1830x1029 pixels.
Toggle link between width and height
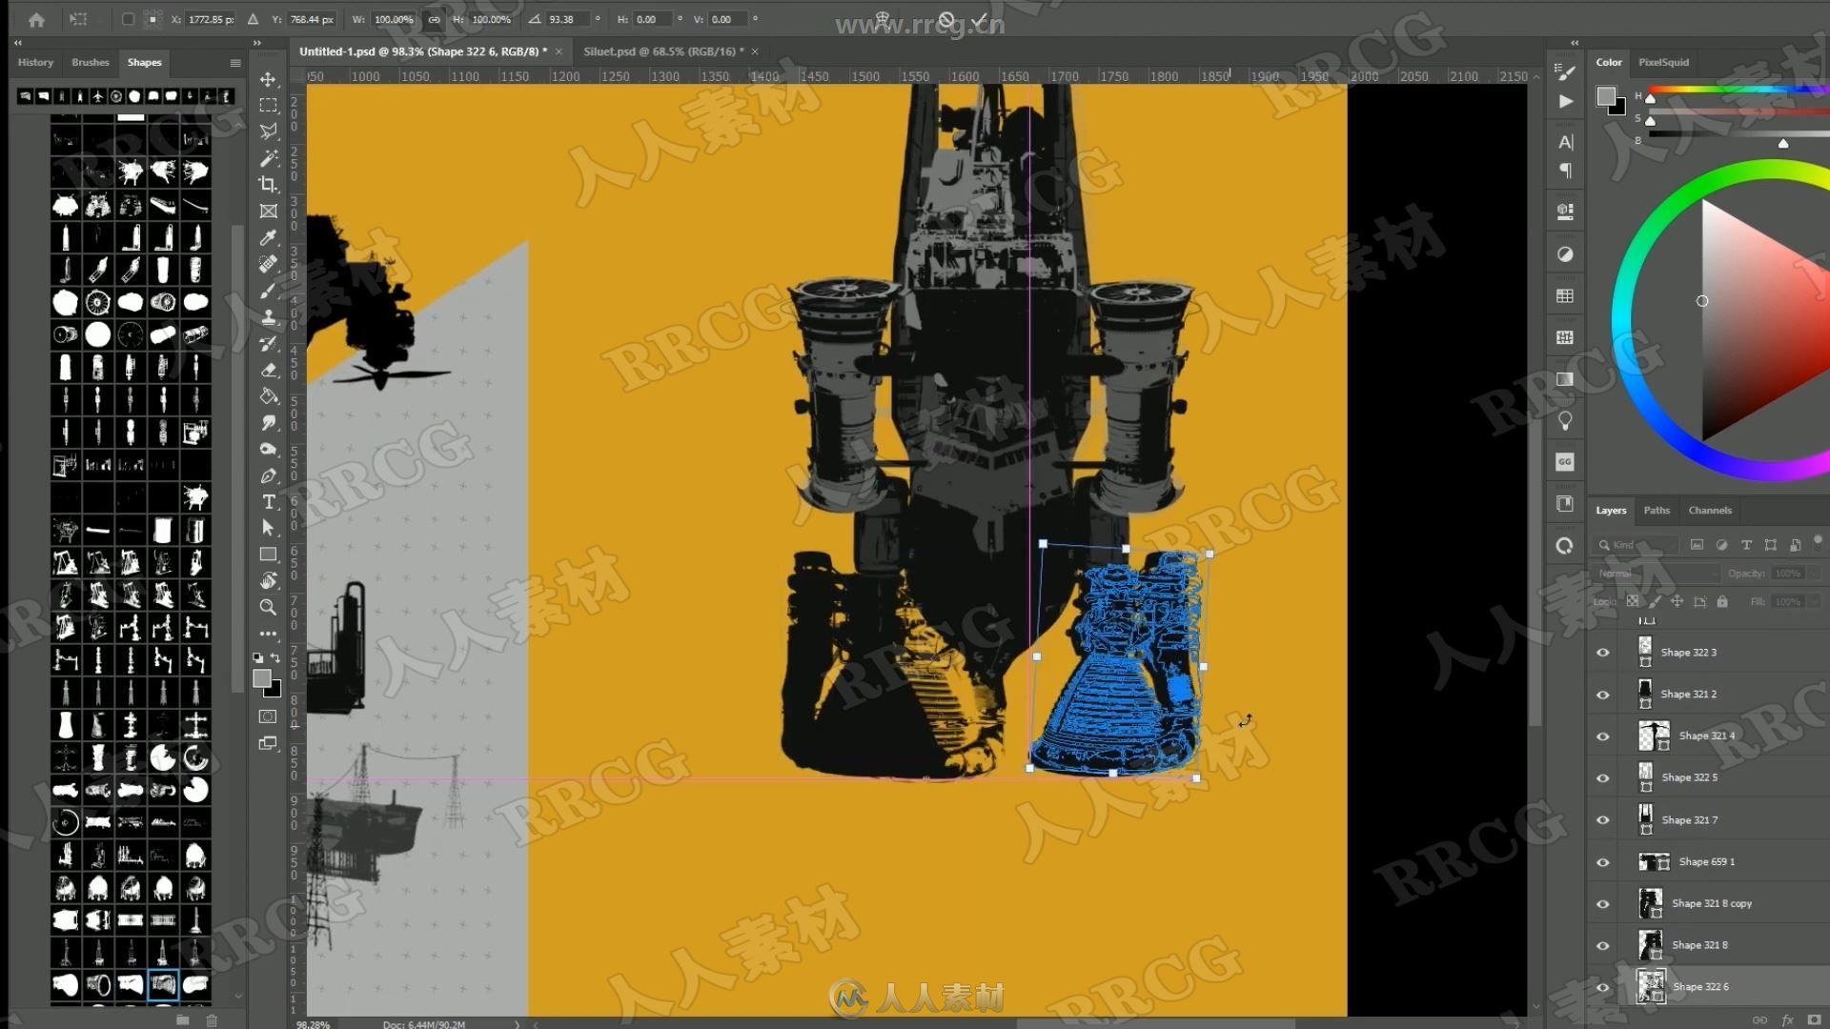435,19
